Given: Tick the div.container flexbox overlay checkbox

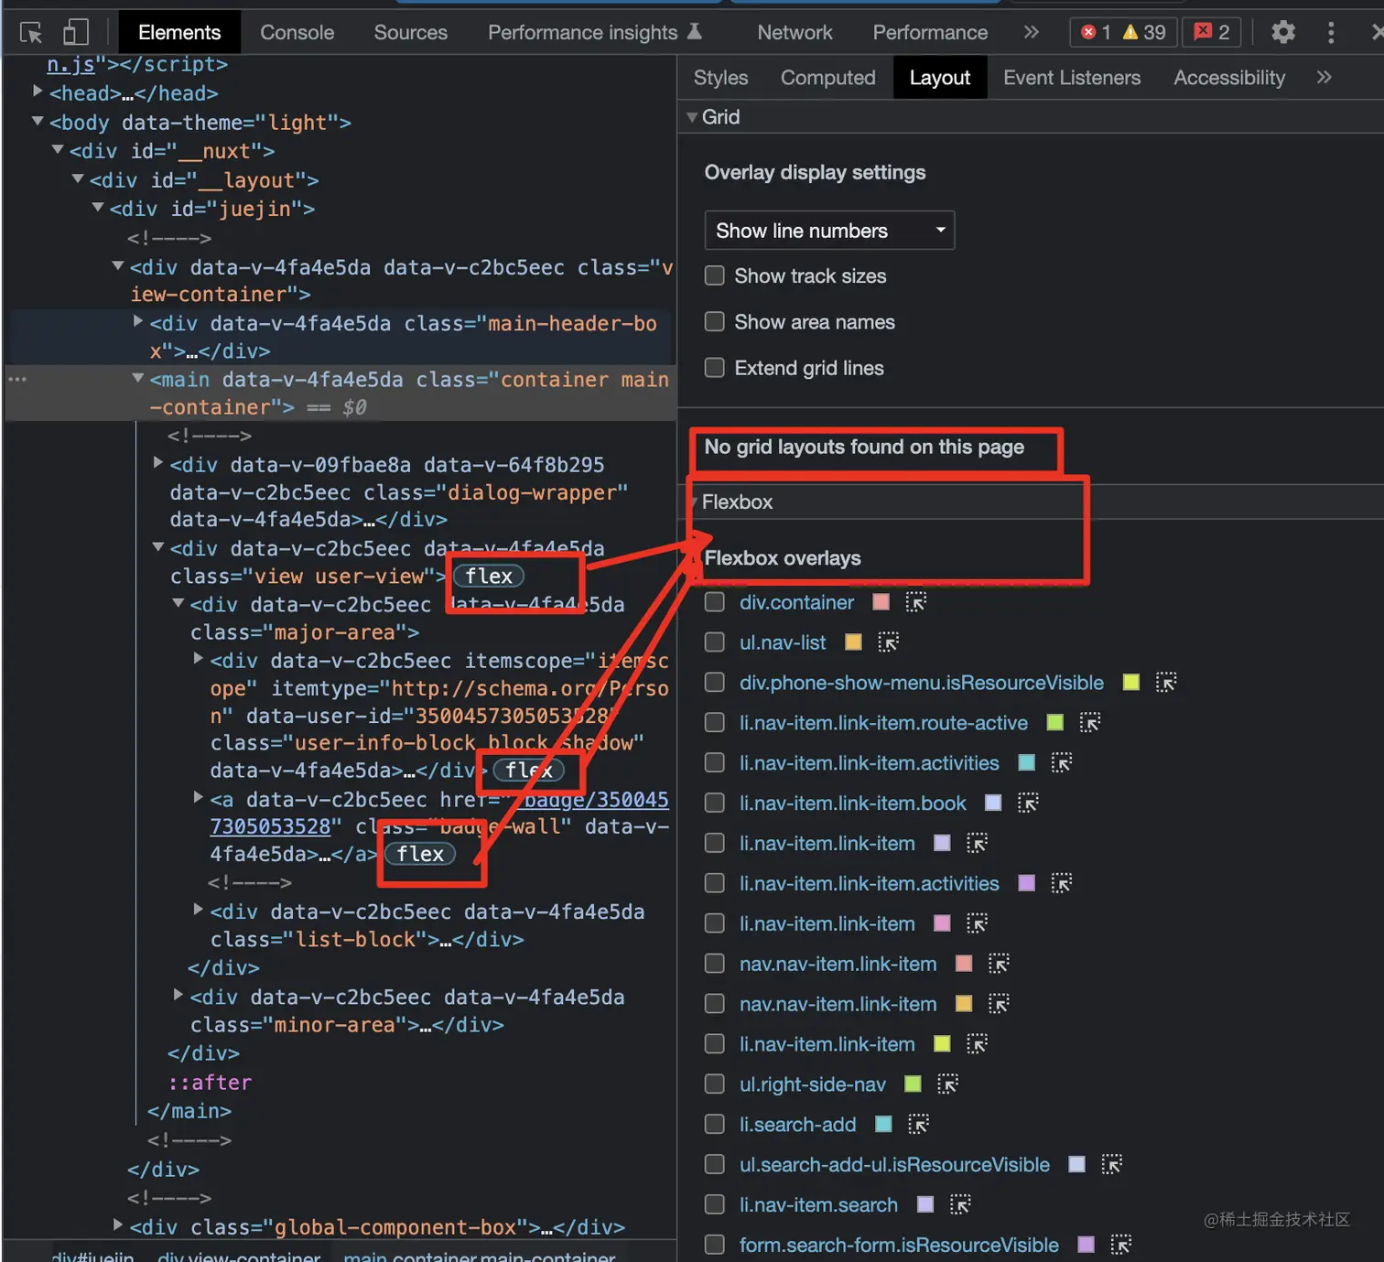Looking at the screenshot, I should click(715, 602).
